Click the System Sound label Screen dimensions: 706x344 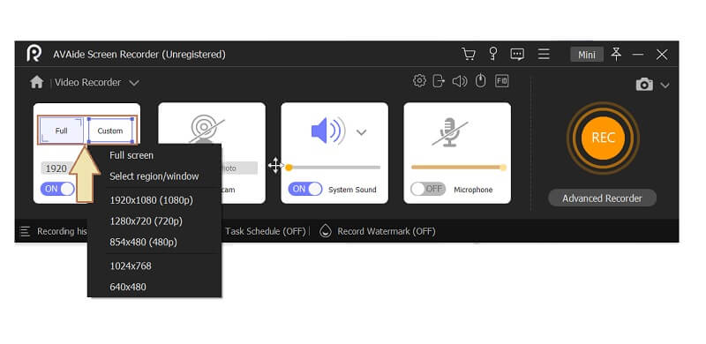pos(352,190)
